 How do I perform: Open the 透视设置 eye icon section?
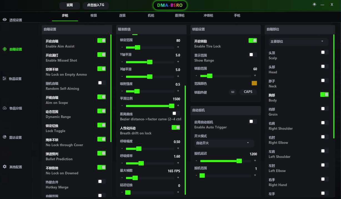point(5,20)
